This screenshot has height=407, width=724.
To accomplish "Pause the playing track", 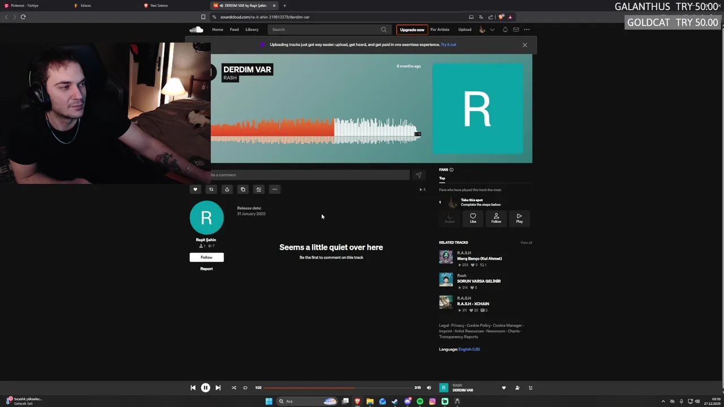I will [x=205, y=388].
